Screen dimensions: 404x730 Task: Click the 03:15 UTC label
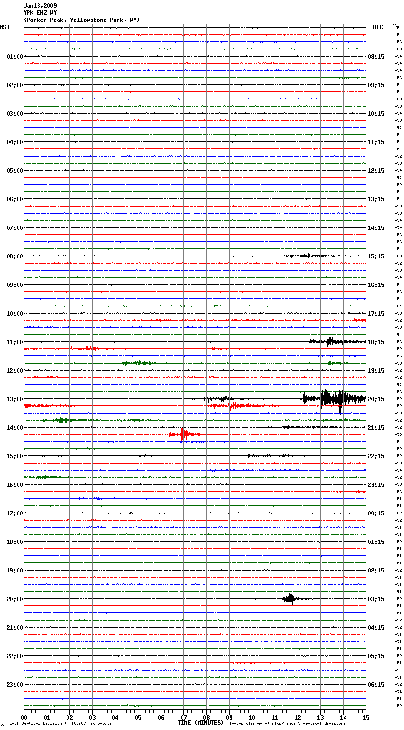click(x=376, y=599)
